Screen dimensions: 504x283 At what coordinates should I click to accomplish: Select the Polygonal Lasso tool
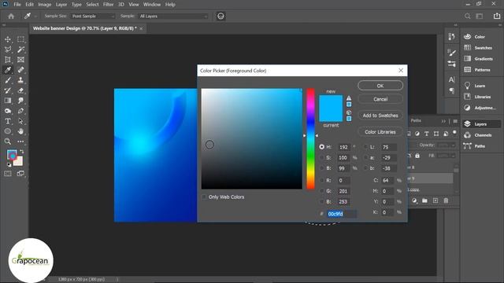[x=8, y=50]
